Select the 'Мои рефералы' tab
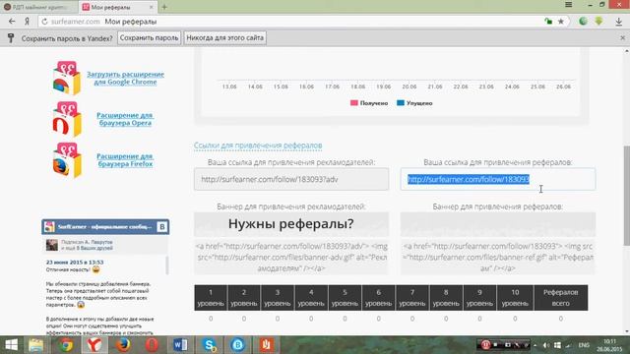This screenshot has width=630, height=354. tap(117, 7)
